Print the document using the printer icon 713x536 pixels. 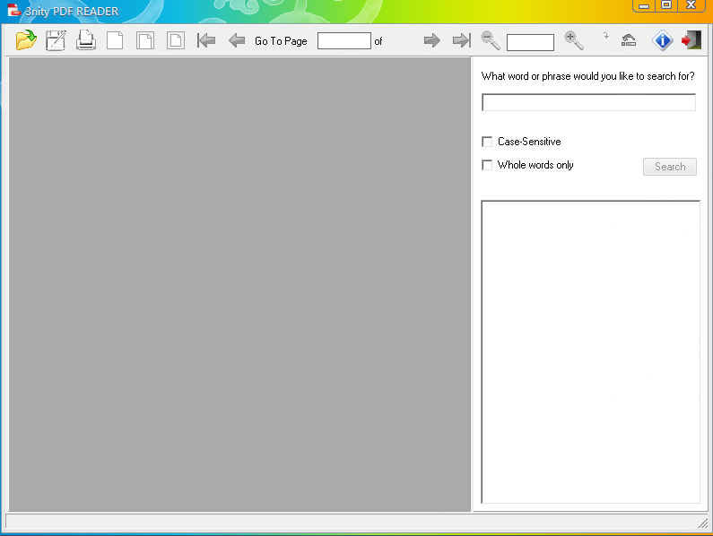coord(85,40)
